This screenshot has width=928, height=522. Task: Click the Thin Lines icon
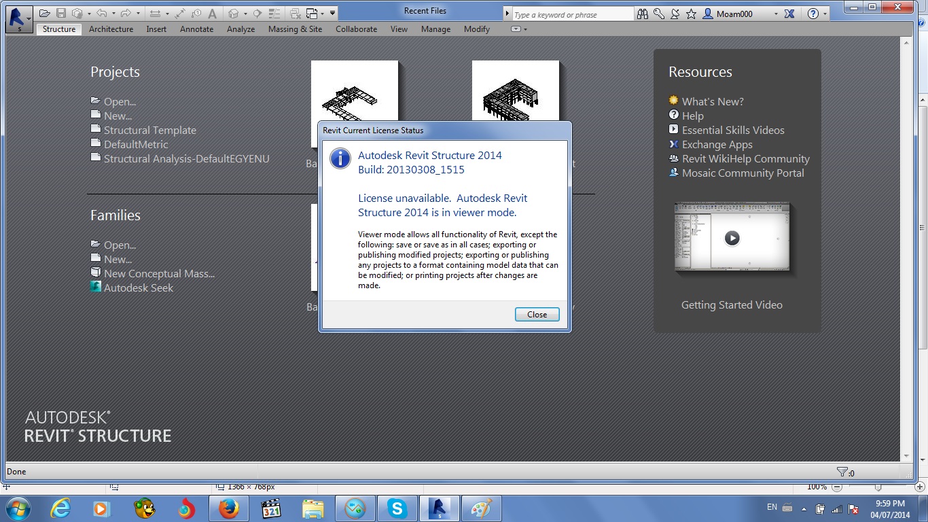(x=274, y=14)
